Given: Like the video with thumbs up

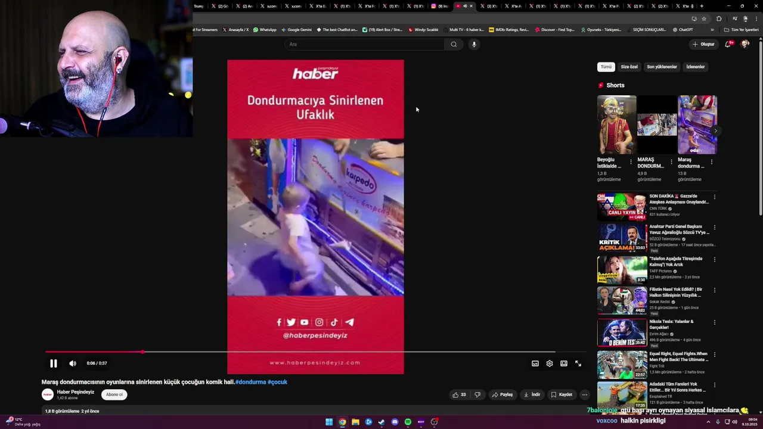Looking at the screenshot, I should pos(459,394).
